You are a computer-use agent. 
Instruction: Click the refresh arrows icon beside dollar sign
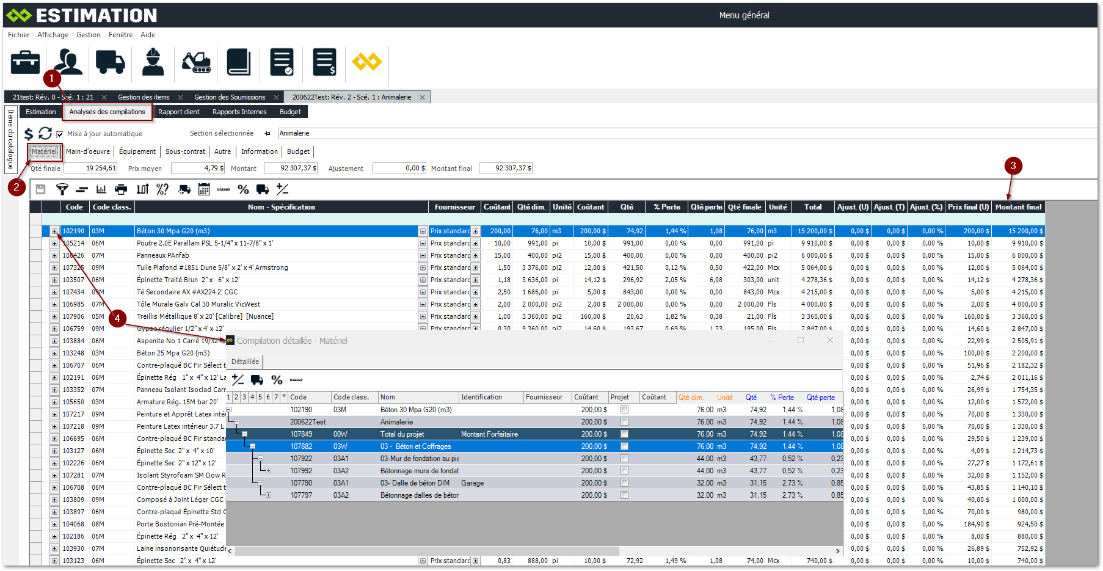[x=45, y=133]
